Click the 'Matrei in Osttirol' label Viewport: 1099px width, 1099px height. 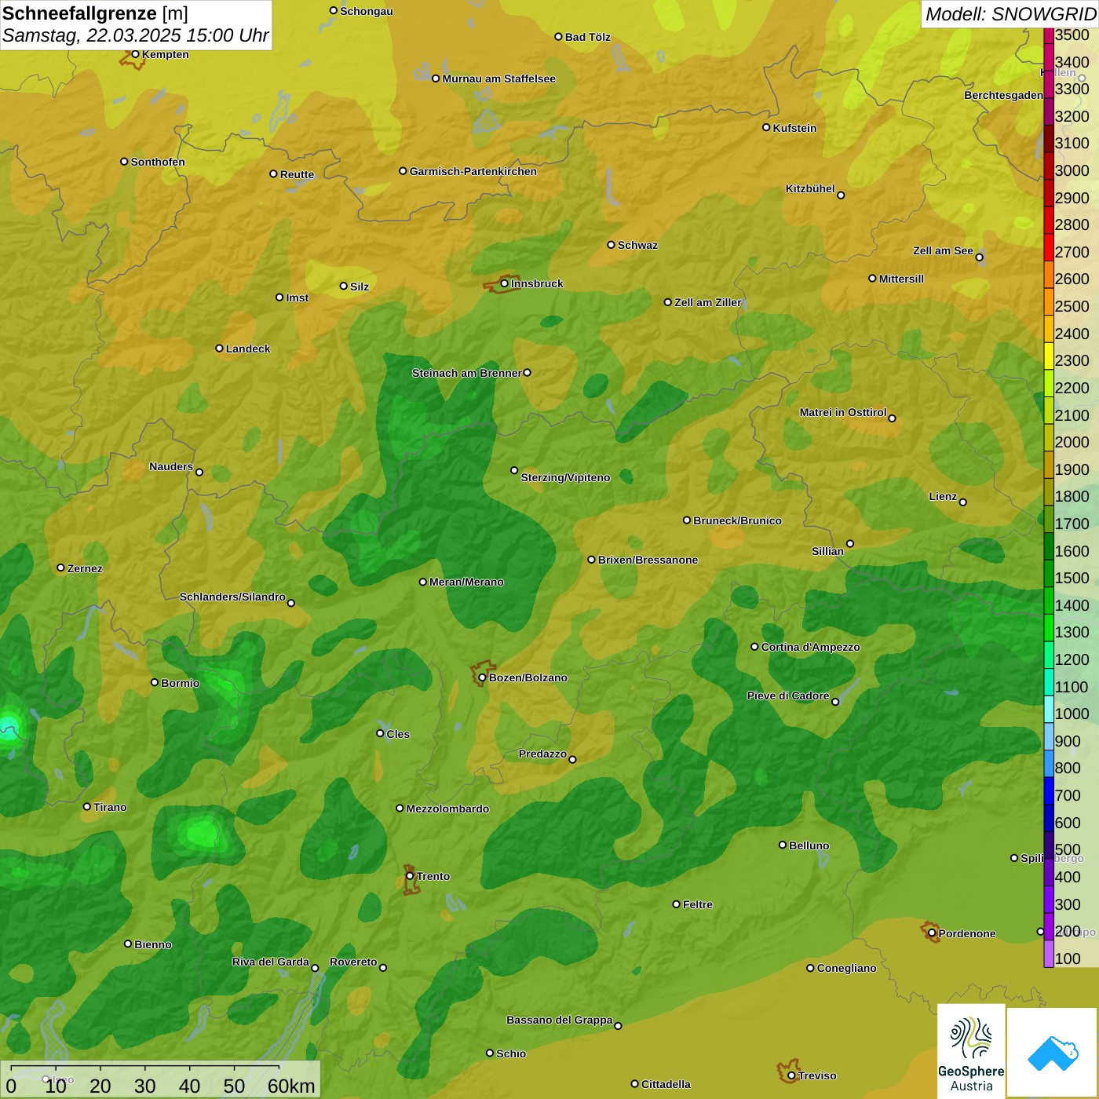point(843,412)
